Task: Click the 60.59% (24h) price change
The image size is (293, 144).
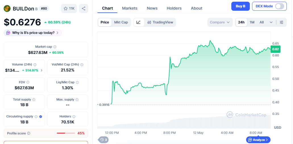Action: (x=57, y=22)
